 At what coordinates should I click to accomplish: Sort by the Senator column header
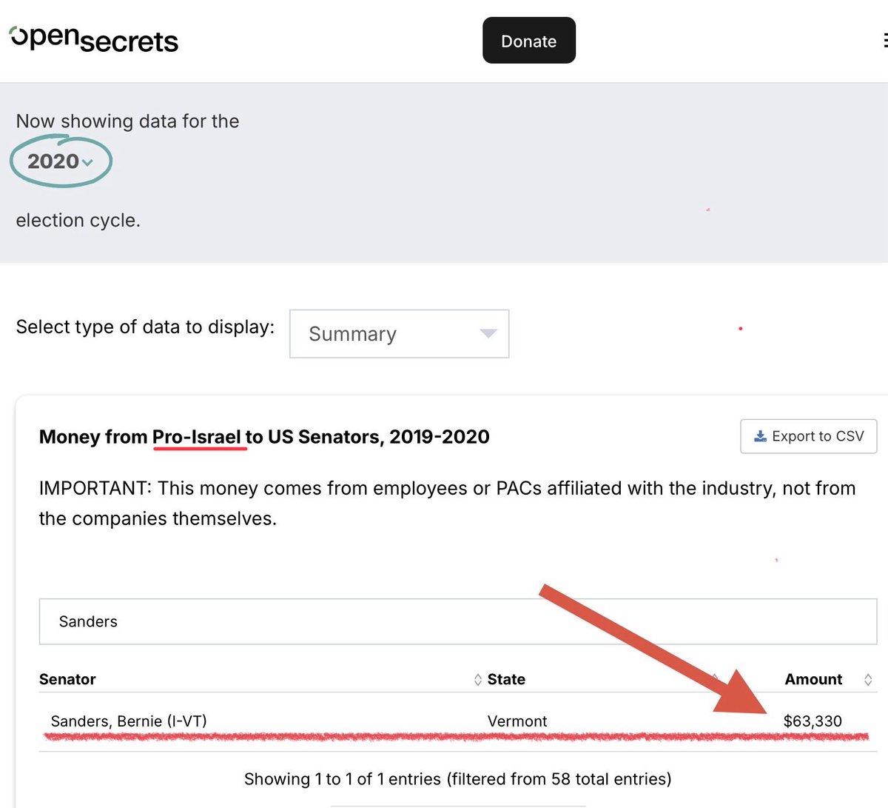[67, 679]
